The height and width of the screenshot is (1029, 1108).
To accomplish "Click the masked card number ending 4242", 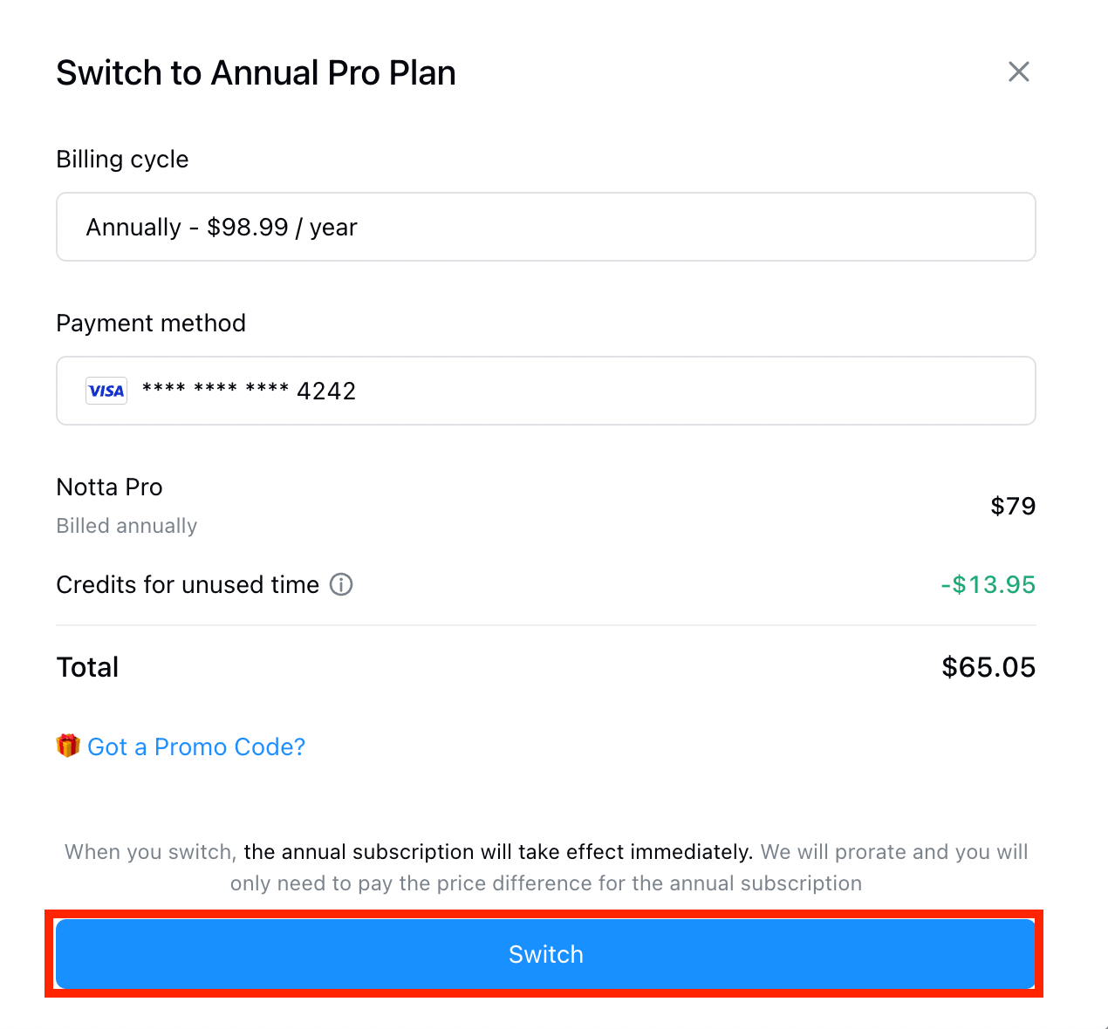I will tap(249, 391).
